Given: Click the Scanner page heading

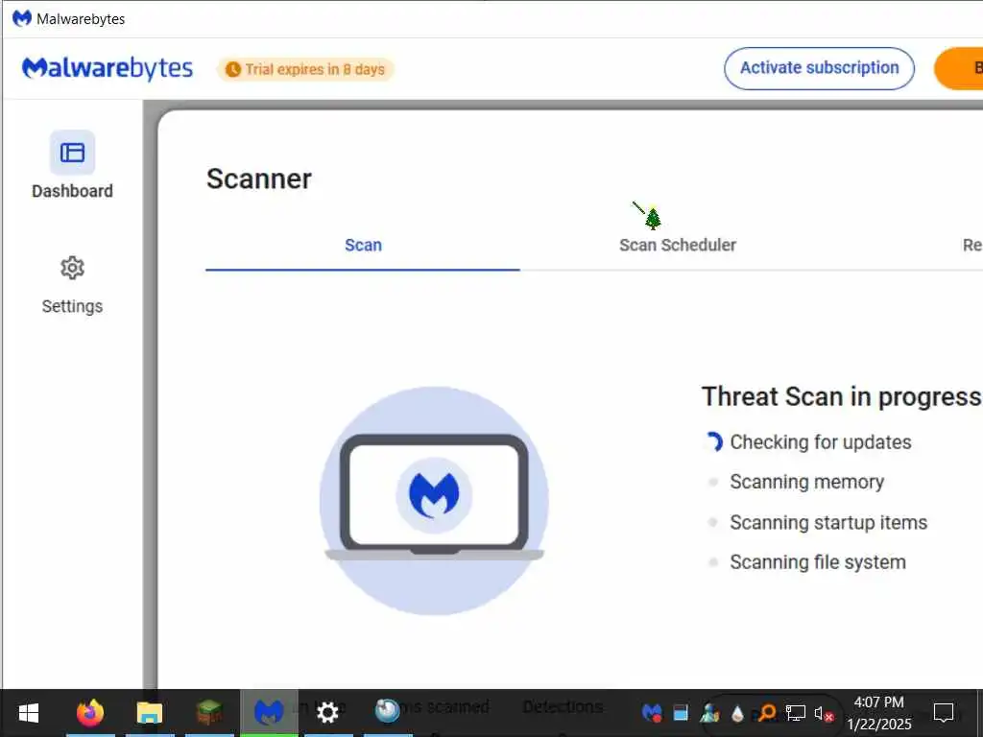Looking at the screenshot, I should pyautogui.click(x=259, y=179).
